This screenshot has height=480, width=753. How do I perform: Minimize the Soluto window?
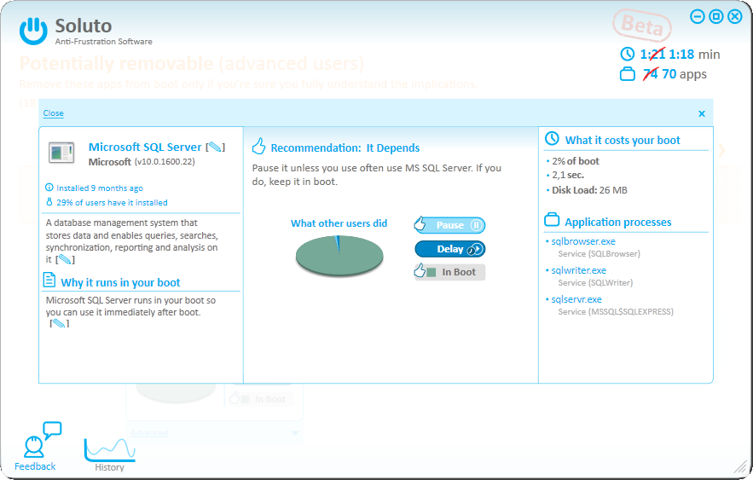(698, 17)
